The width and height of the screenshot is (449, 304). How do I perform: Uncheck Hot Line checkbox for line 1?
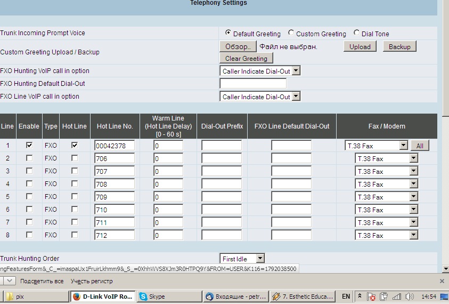tap(75, 146)
